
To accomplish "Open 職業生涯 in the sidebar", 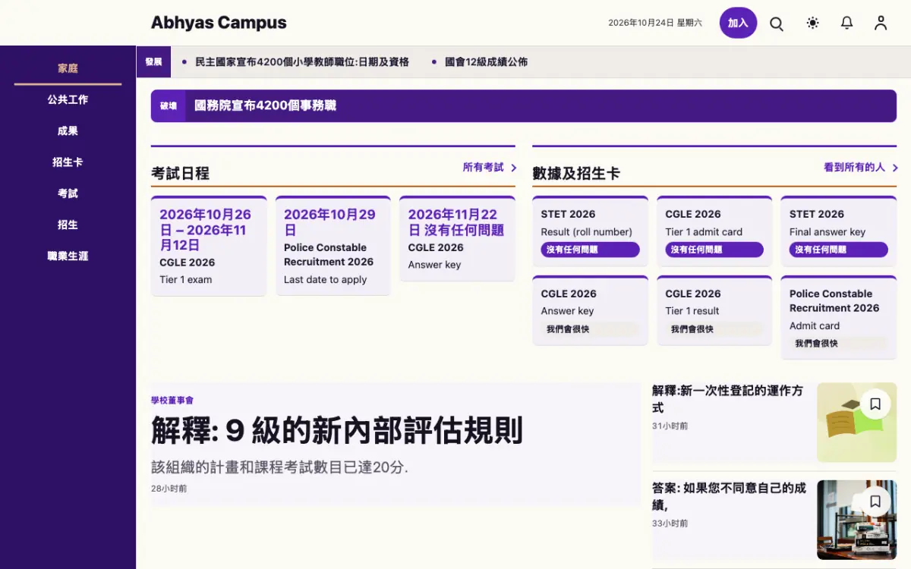I will (68, 256).
